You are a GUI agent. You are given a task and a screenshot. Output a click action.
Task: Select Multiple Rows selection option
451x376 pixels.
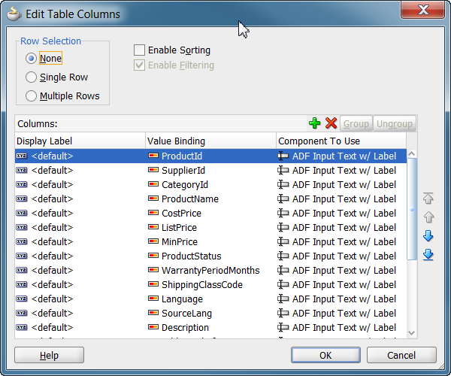coord(31,96)
